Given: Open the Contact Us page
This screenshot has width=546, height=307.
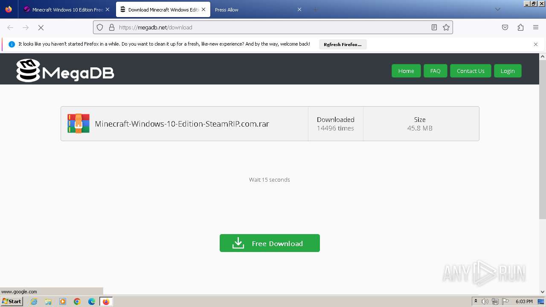Looking at the screenshot, I should point(470,71).
